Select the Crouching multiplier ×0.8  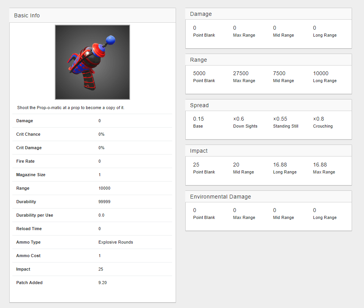pos(318,119)
